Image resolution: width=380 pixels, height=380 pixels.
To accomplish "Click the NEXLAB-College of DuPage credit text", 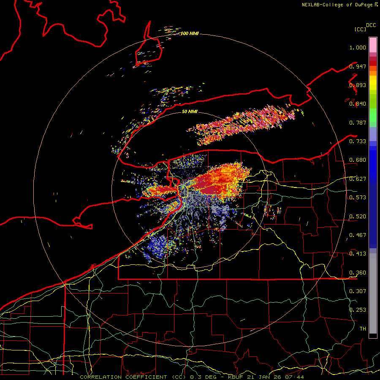I will [337, 5].
